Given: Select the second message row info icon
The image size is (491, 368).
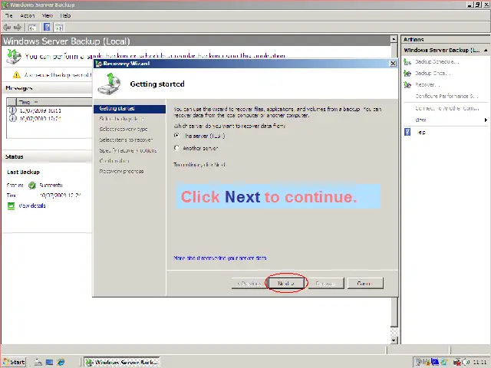Looking at the screenshot, I should pos(12,118).
